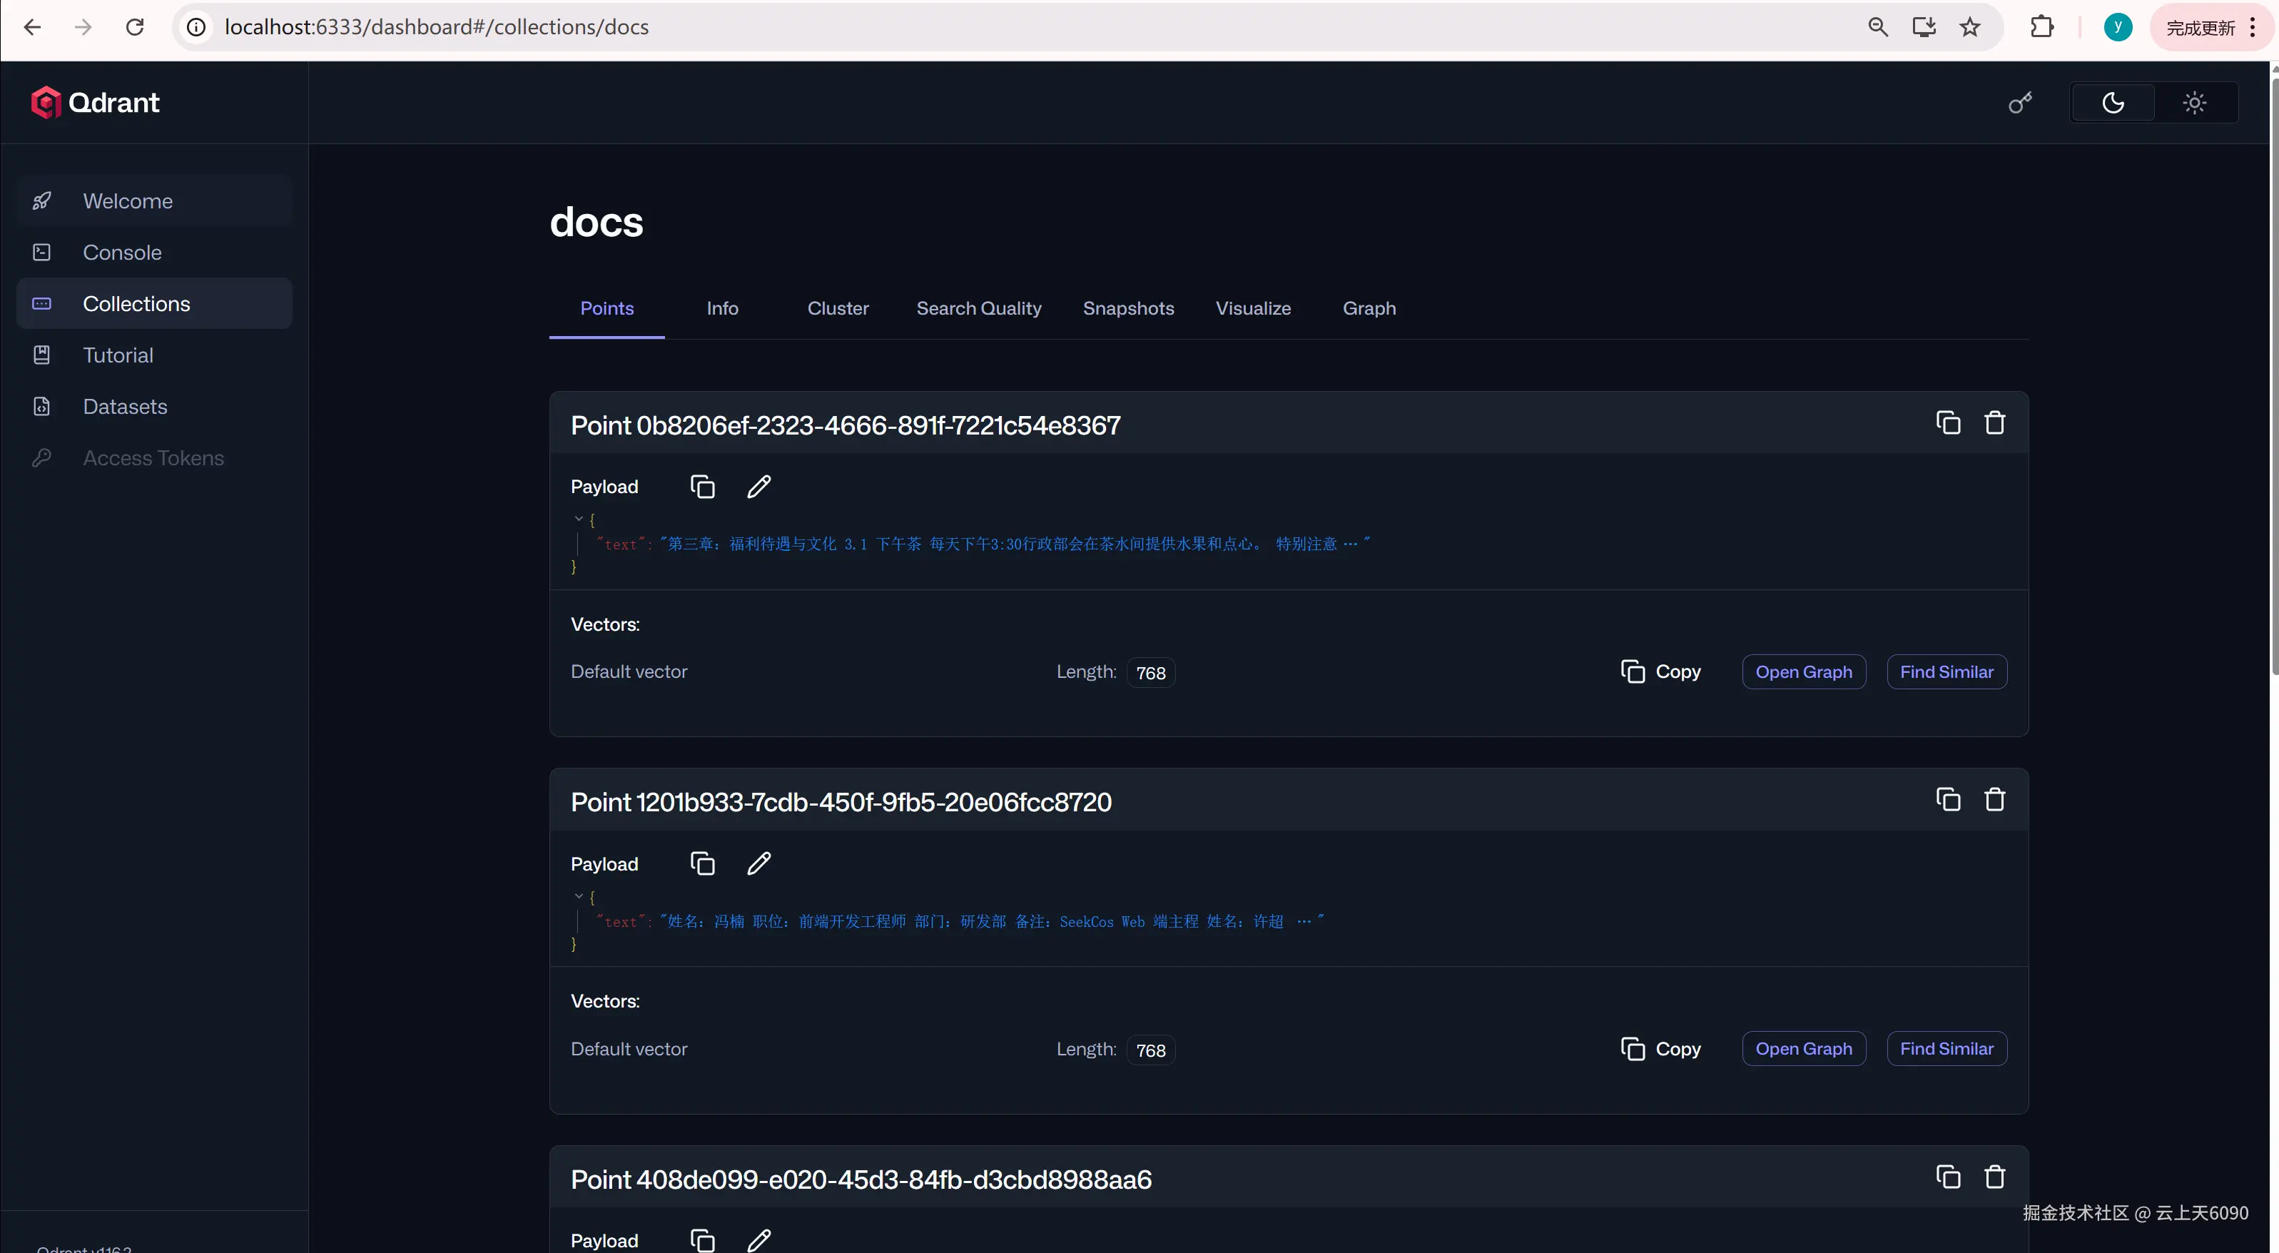This screenshot has height=1253, width=2279.
Task: Click the browser address bar URL
Action: [x=436, y=27]
